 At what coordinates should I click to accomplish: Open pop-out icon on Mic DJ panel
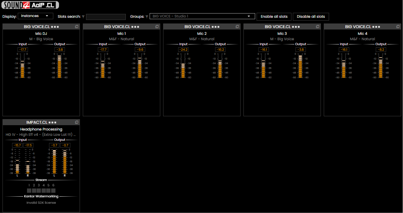(77, 27)
